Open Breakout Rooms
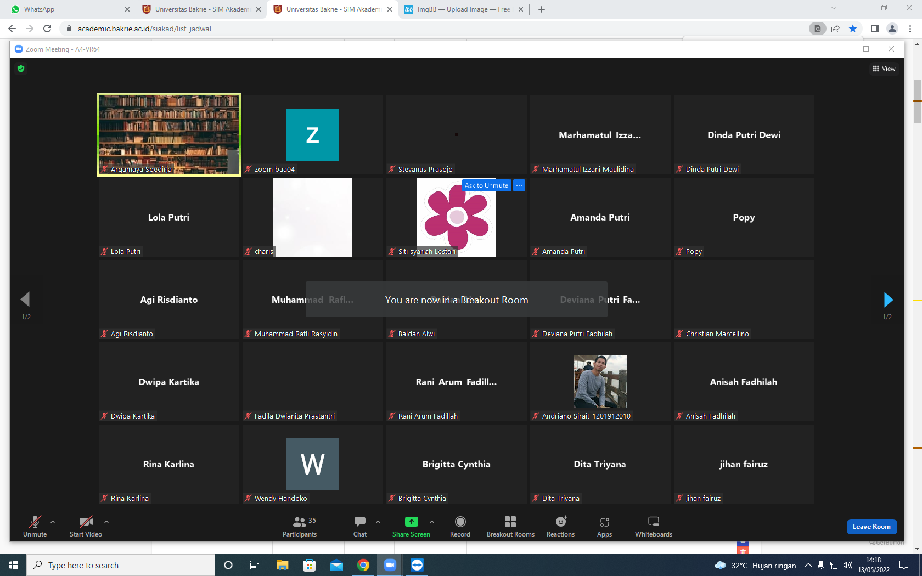 coord(510,527)
